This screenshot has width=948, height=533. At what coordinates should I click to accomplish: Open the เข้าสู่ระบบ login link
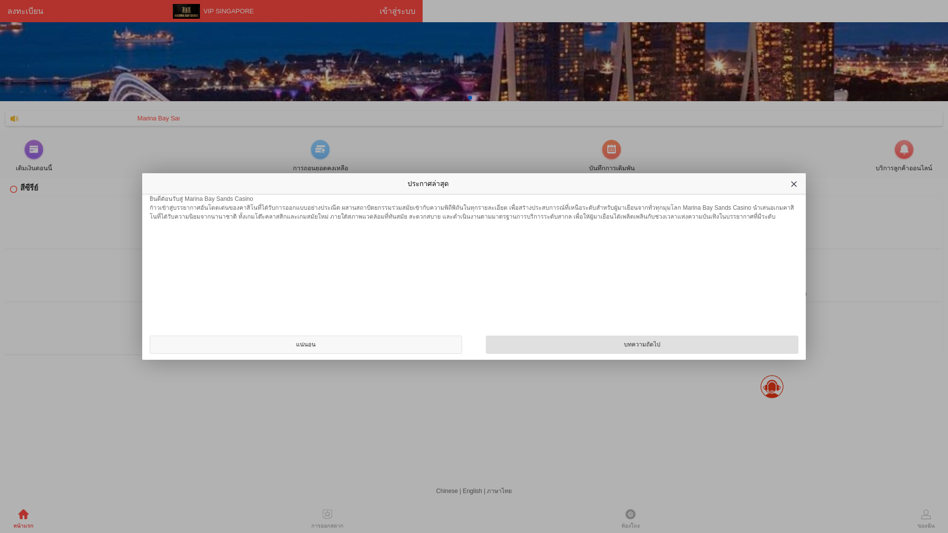[397, 11]
